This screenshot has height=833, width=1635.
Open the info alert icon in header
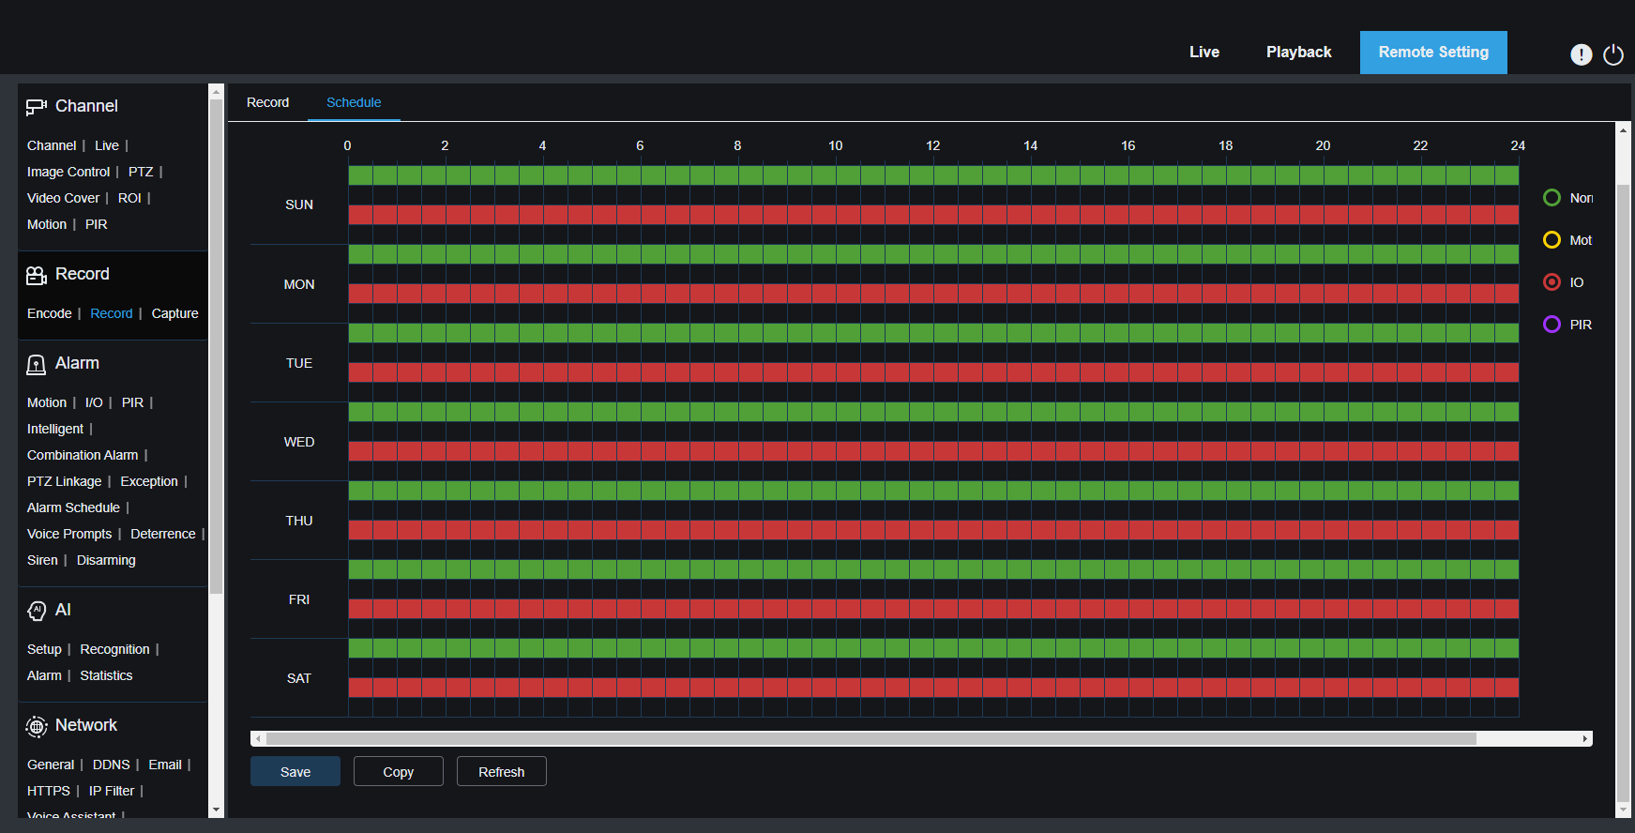pos(1581,54)
